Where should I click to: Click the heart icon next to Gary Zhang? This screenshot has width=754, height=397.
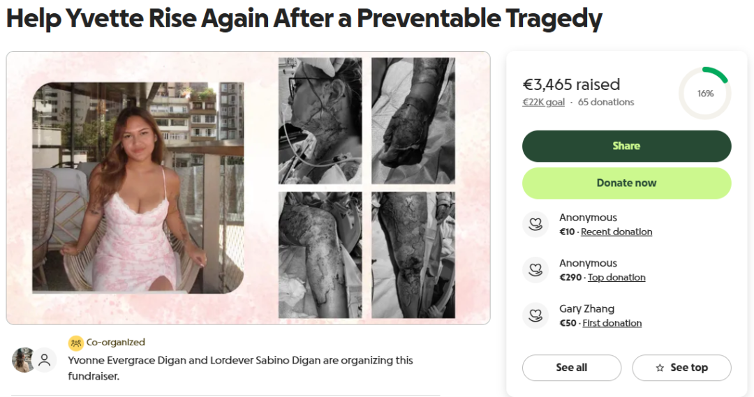point(535,316)
